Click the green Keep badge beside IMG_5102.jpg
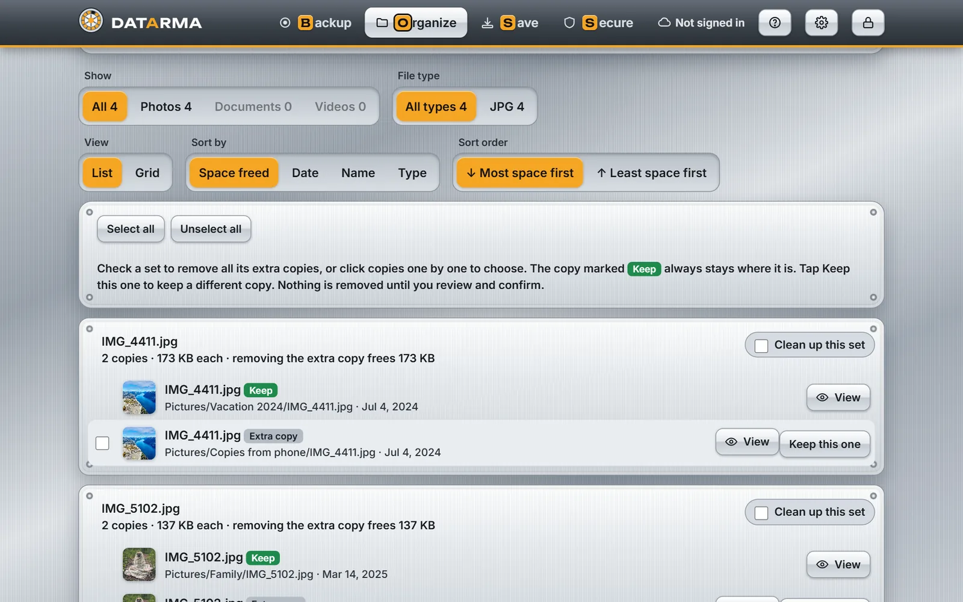Viewport: 963px width, 602px height. 263,558
